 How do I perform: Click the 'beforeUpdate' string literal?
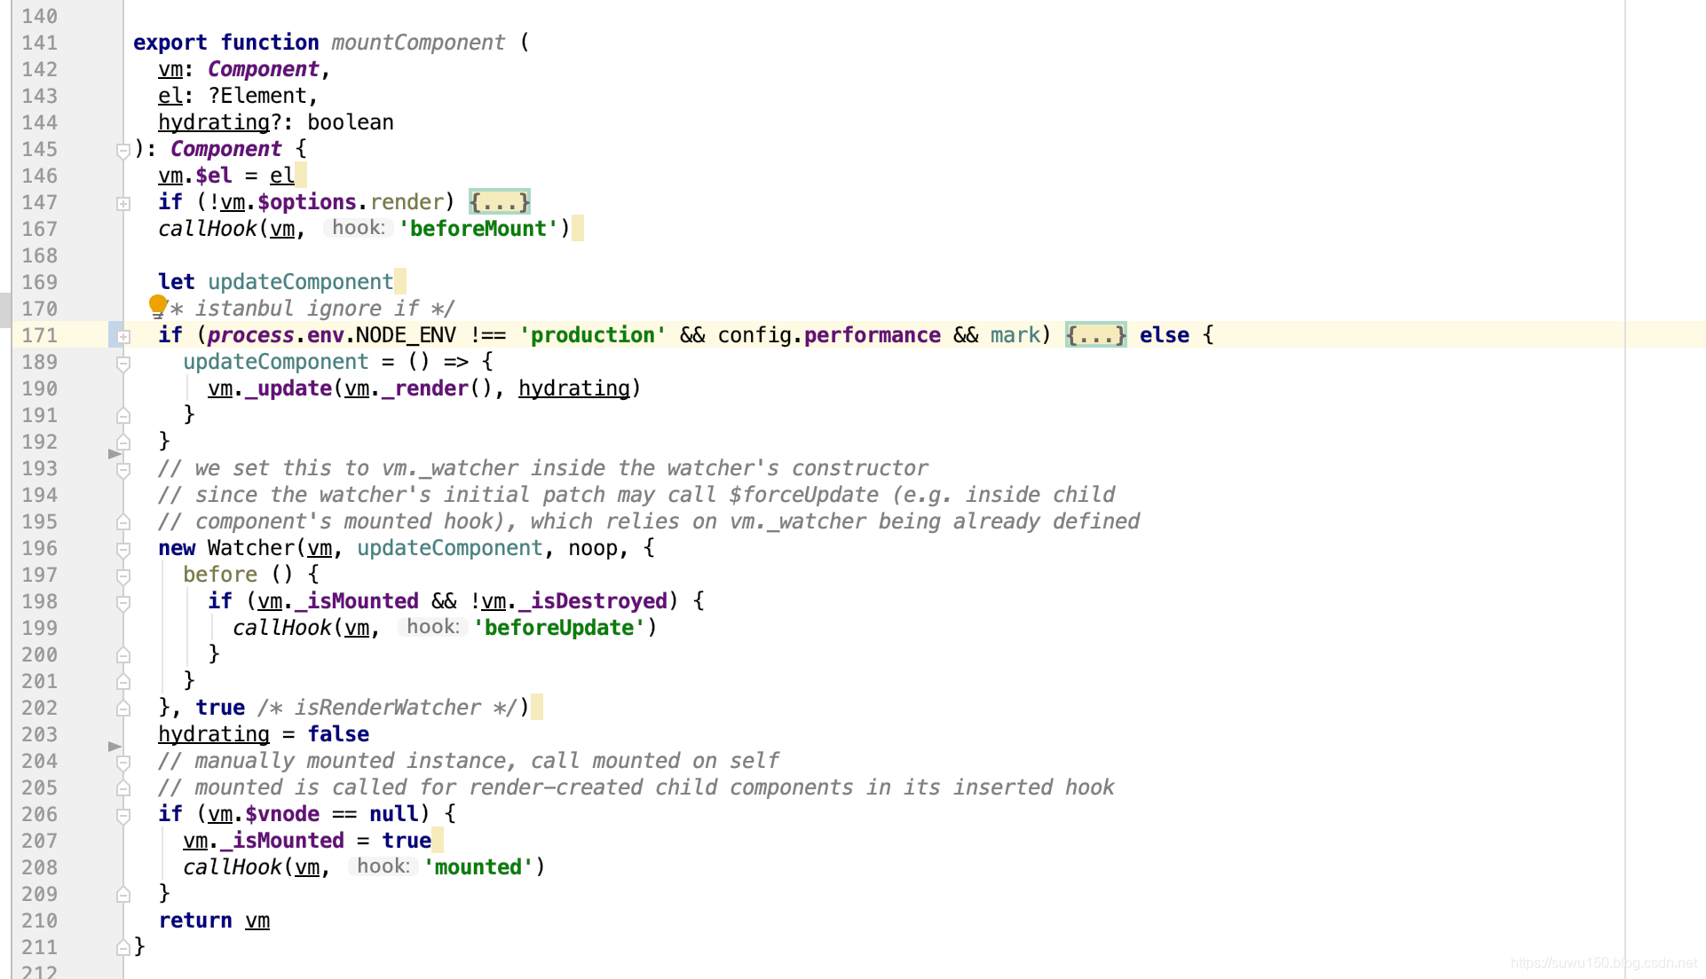pyautogui.click(x=559, y=628)
